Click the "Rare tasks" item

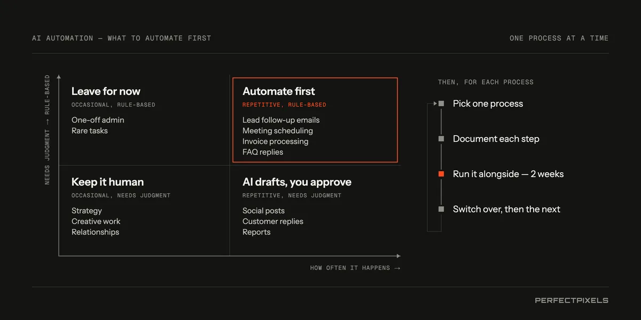[90, 131]
